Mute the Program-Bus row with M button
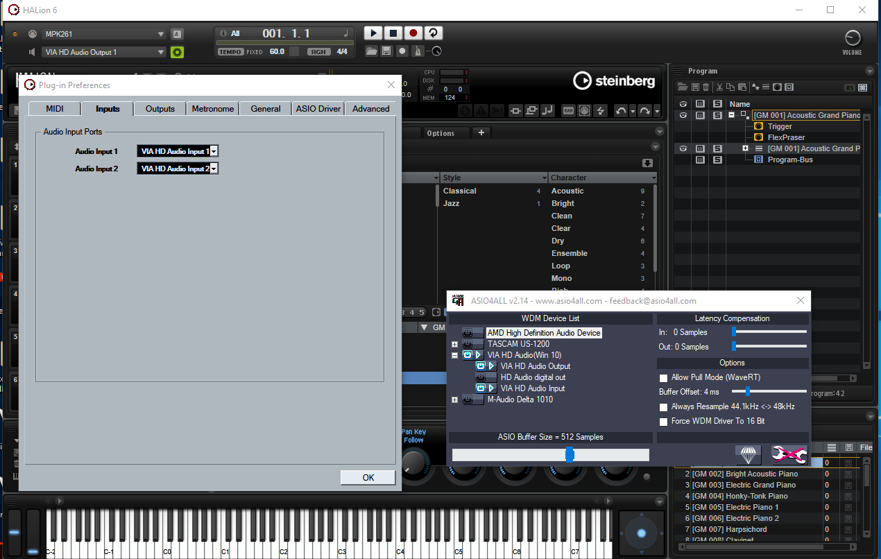The width and height of the screenshot is (881, 559). tap(701, 160)
